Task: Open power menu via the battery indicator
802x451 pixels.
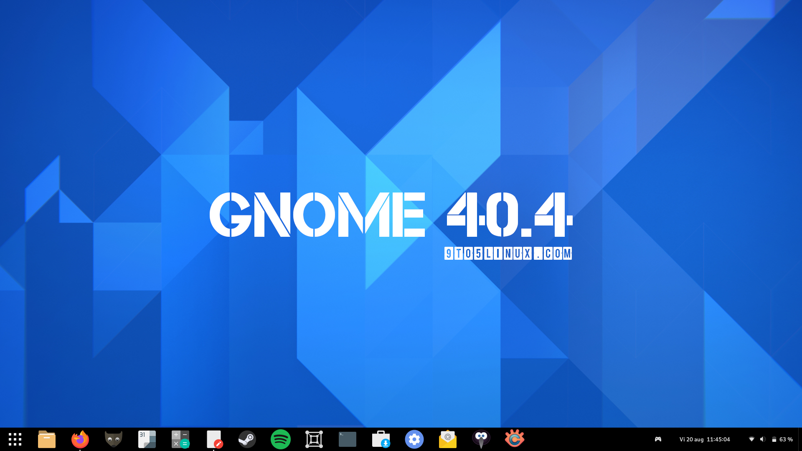Action: point(774,439)
